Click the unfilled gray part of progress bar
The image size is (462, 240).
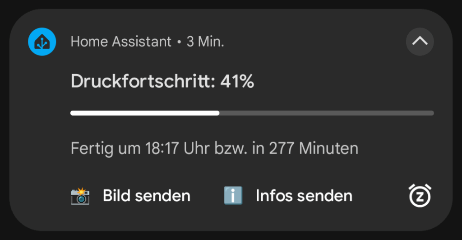point(327,113)
